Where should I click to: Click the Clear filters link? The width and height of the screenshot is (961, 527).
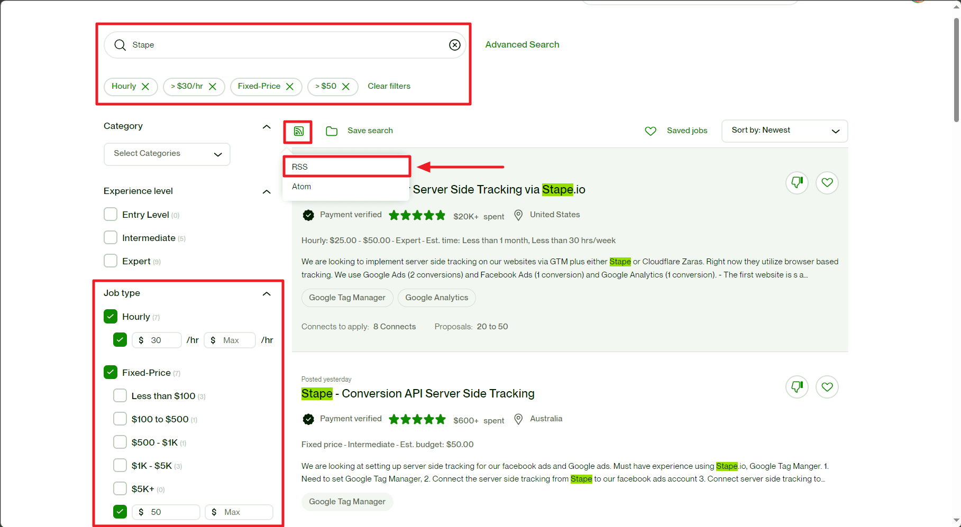pyautogui.click(x=389, y=86)
